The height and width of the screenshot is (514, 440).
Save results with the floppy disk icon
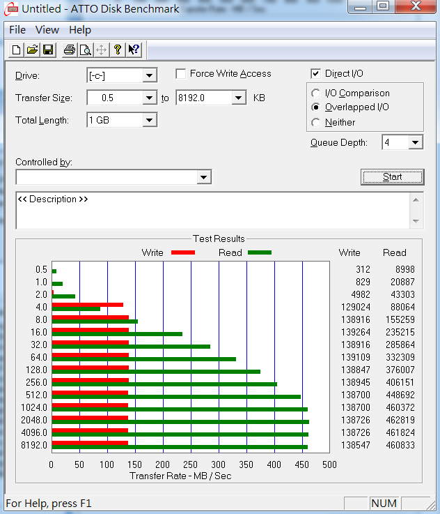(48, 50)
